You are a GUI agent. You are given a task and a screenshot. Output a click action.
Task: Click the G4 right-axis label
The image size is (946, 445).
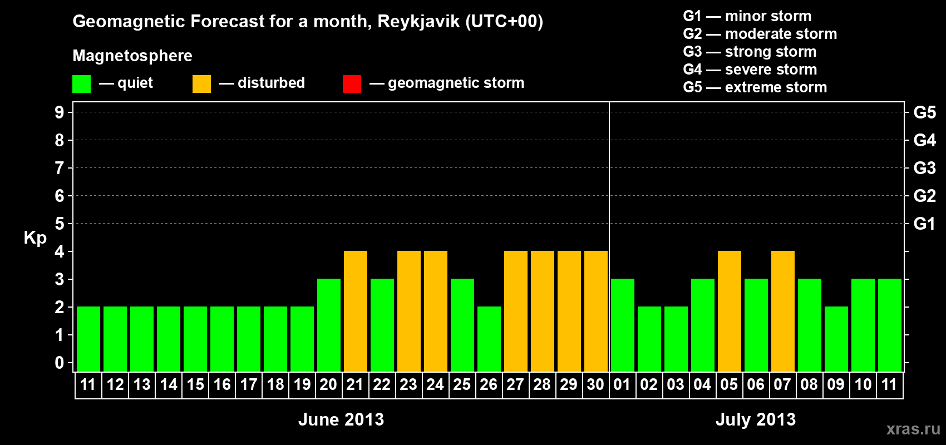925,140
